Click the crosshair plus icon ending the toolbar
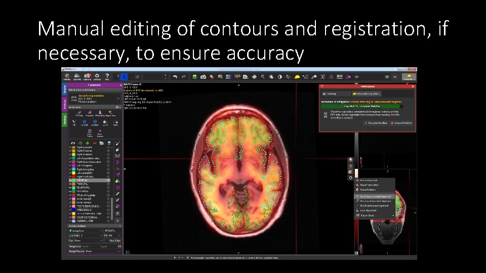 click(356, 77)
